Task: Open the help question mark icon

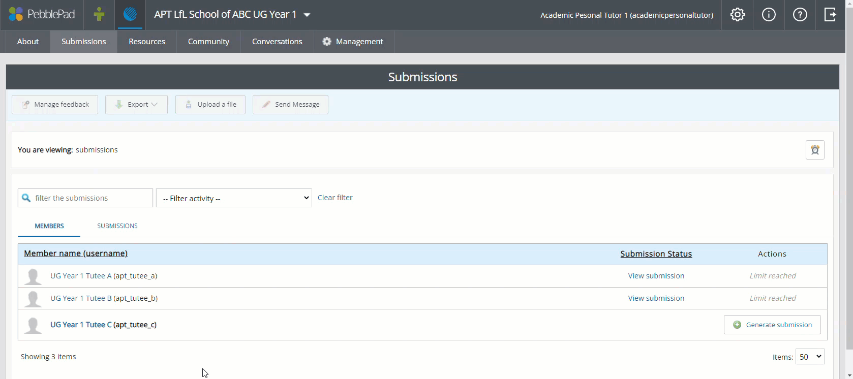Action: [x=800, y=15]
